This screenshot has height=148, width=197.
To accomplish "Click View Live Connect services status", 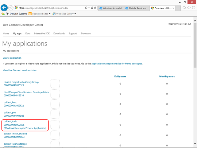I will point(20,70).
